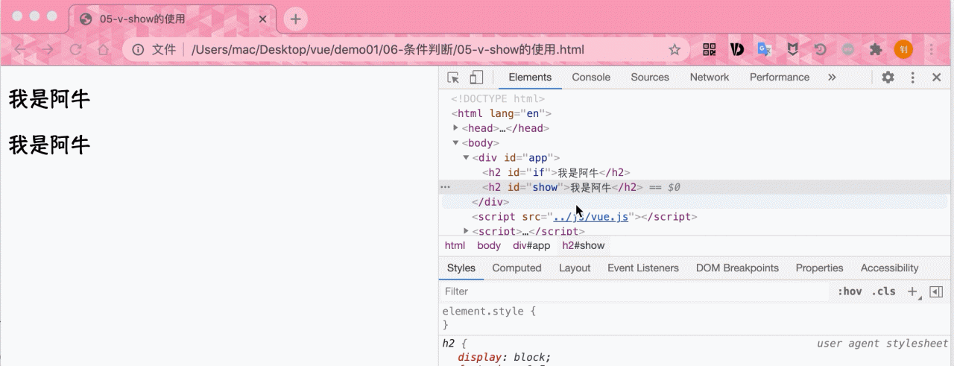This screenshot has height=366, width=954.
Task: View site info for the file
Action: (x=139, y=50)
